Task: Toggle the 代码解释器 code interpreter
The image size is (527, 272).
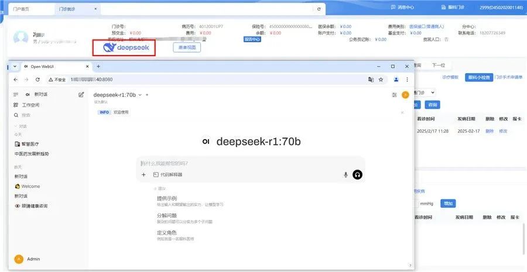Action: coord(167,175)
